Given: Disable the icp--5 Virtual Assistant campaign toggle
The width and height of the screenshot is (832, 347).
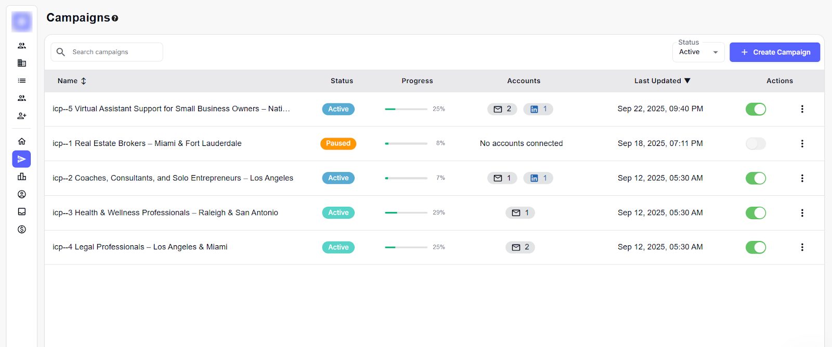Looking at the screenshot, I should (x=756, y=109).
